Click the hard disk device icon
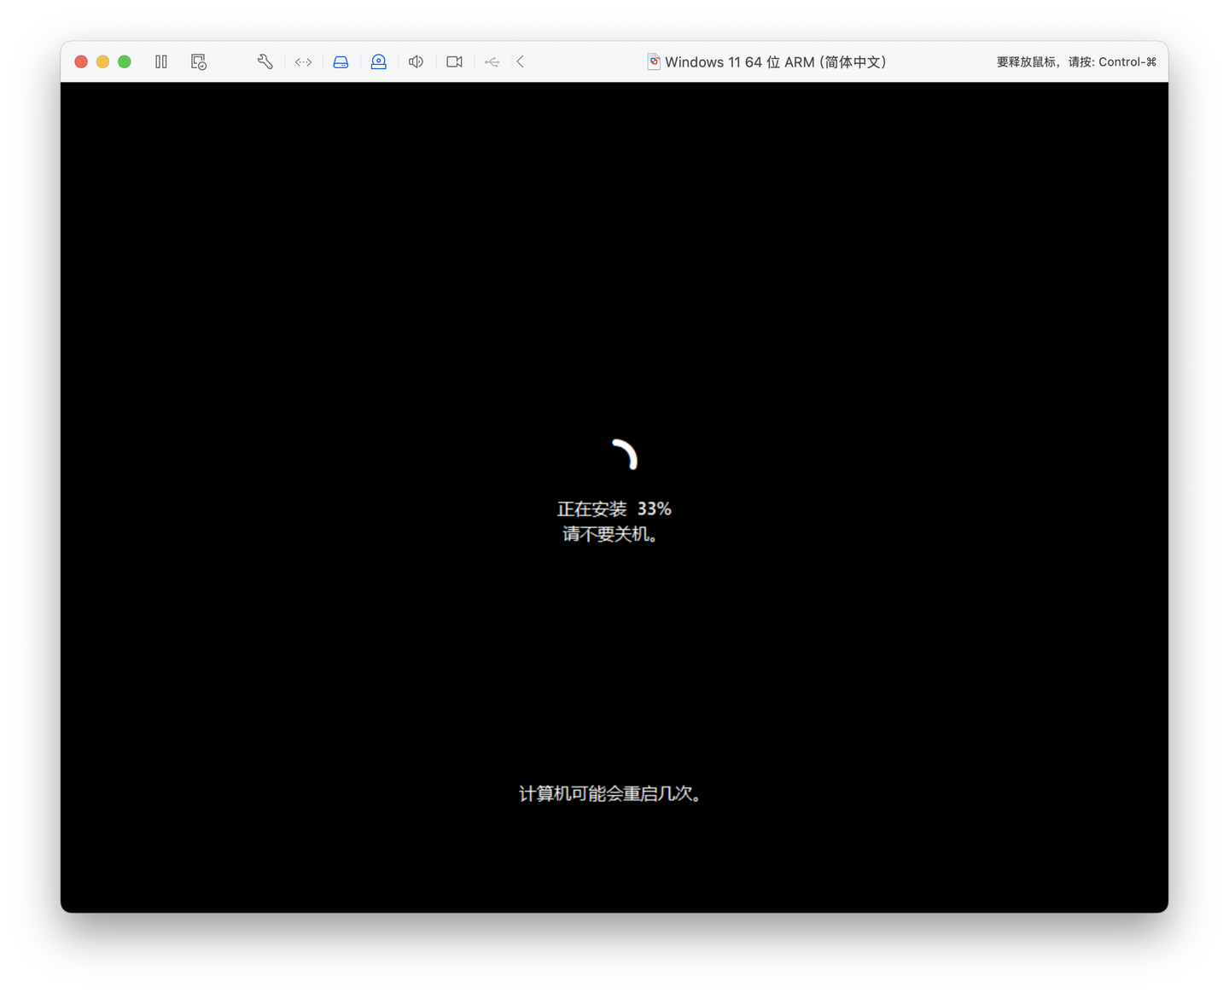Screen dimensions: 1229x993 [x=341, y=61]
